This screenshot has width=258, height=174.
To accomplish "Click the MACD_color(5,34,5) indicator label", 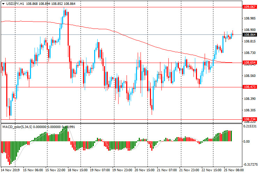I will click(17, 127).
